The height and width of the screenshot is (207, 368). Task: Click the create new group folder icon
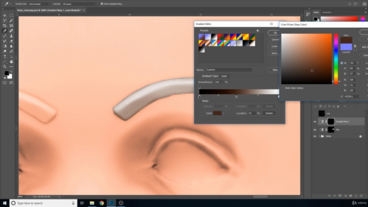[351, 195]
